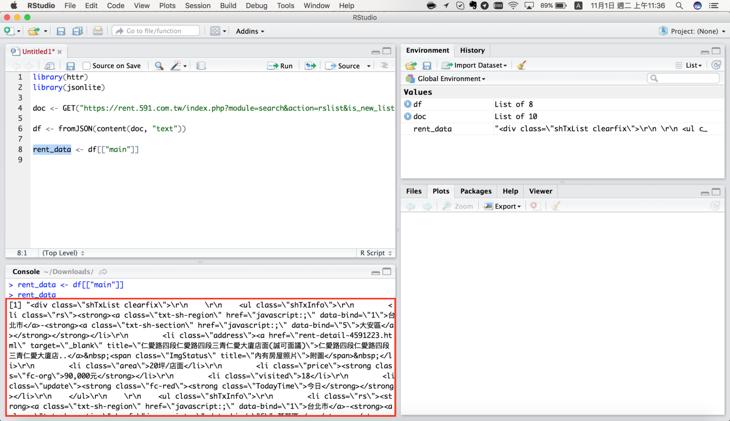Clear environment objects with the broom
The height and width of the screenshot is (421, 730).
coord(522,65)
